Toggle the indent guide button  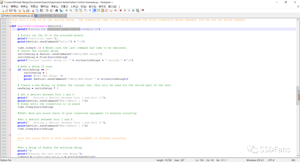point(94,11)
